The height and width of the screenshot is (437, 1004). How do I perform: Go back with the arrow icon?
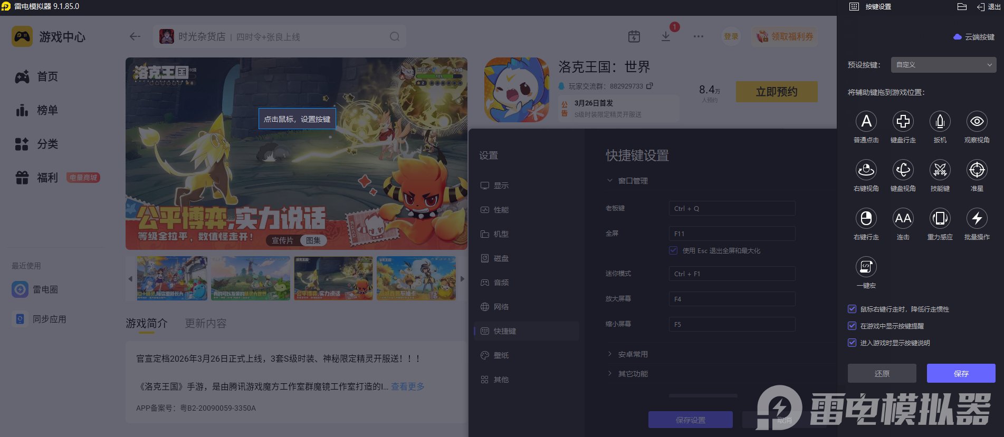click(135, 36)
